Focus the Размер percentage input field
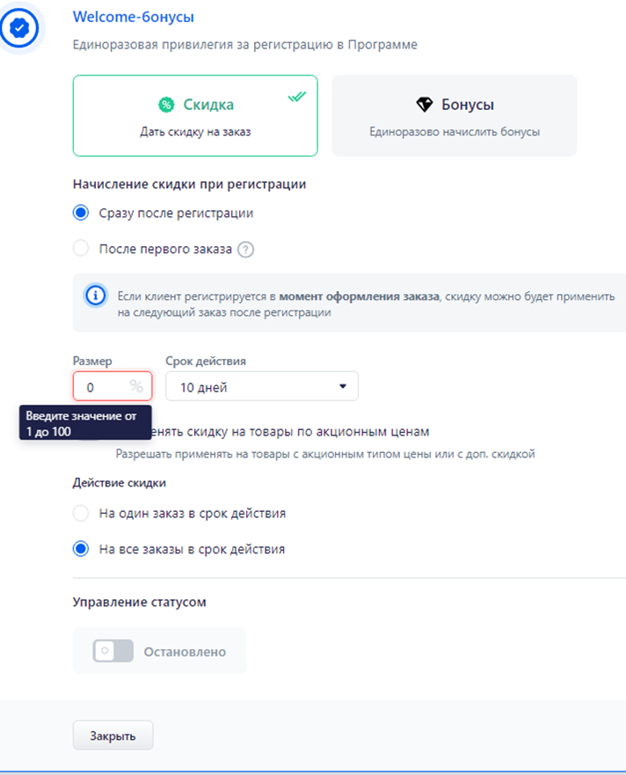The width and height of the screenshot is (626, 775). coord(113,386)
